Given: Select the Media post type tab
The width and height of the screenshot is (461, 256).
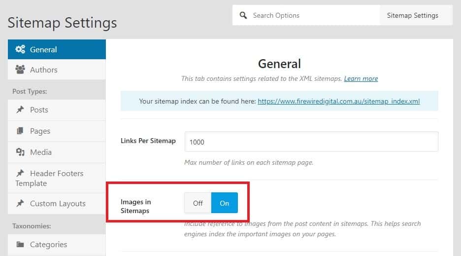Looking at the screenshot, I should coord(57,152).
